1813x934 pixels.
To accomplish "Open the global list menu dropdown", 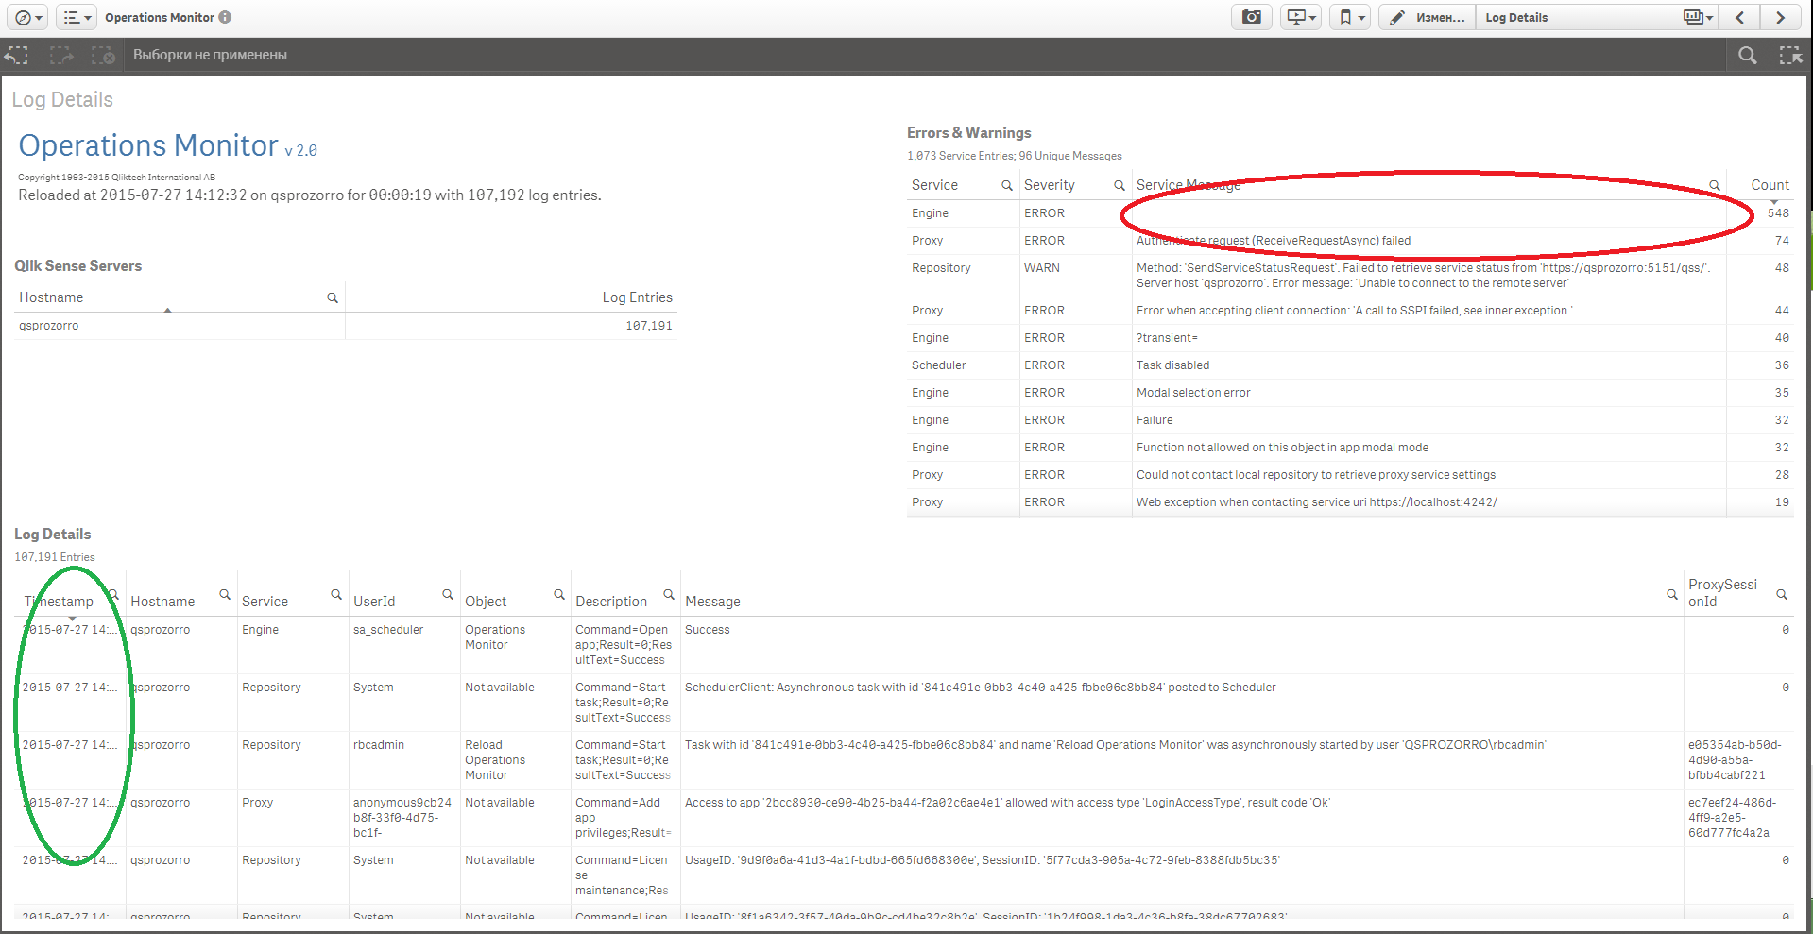I will [x=77, y=17].
